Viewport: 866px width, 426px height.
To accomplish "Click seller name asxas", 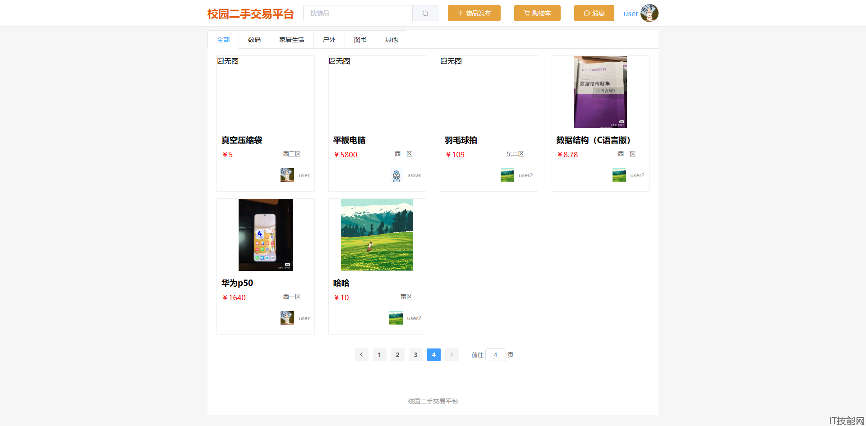I will click(x=415, y=175).
